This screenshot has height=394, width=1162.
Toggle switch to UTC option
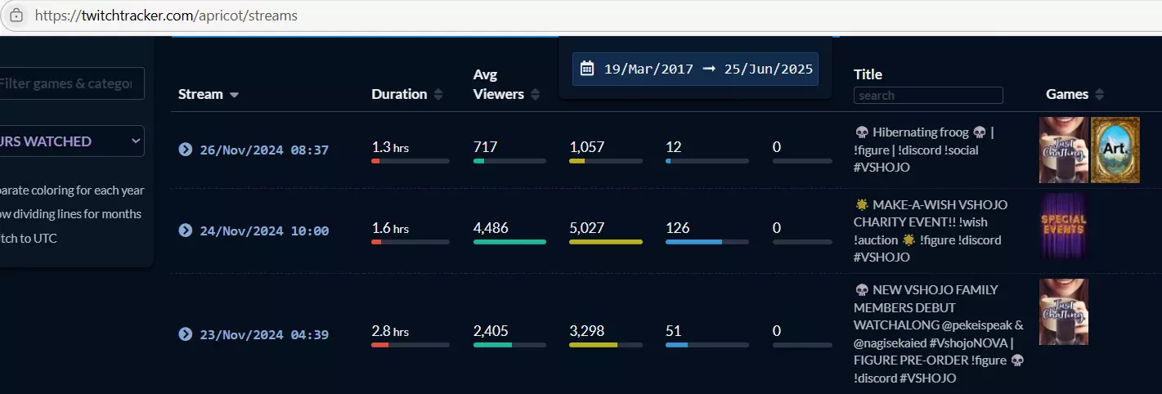tap(29, 239)
